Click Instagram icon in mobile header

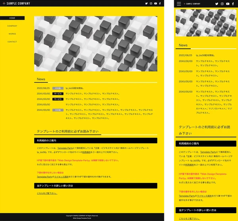pos(222,4)
